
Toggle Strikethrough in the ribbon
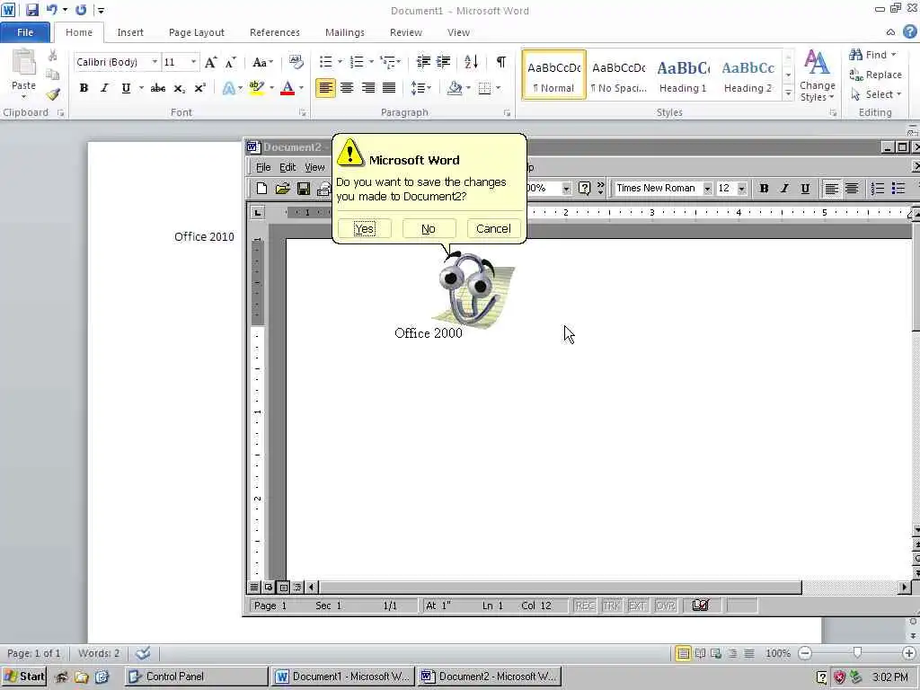157,88
